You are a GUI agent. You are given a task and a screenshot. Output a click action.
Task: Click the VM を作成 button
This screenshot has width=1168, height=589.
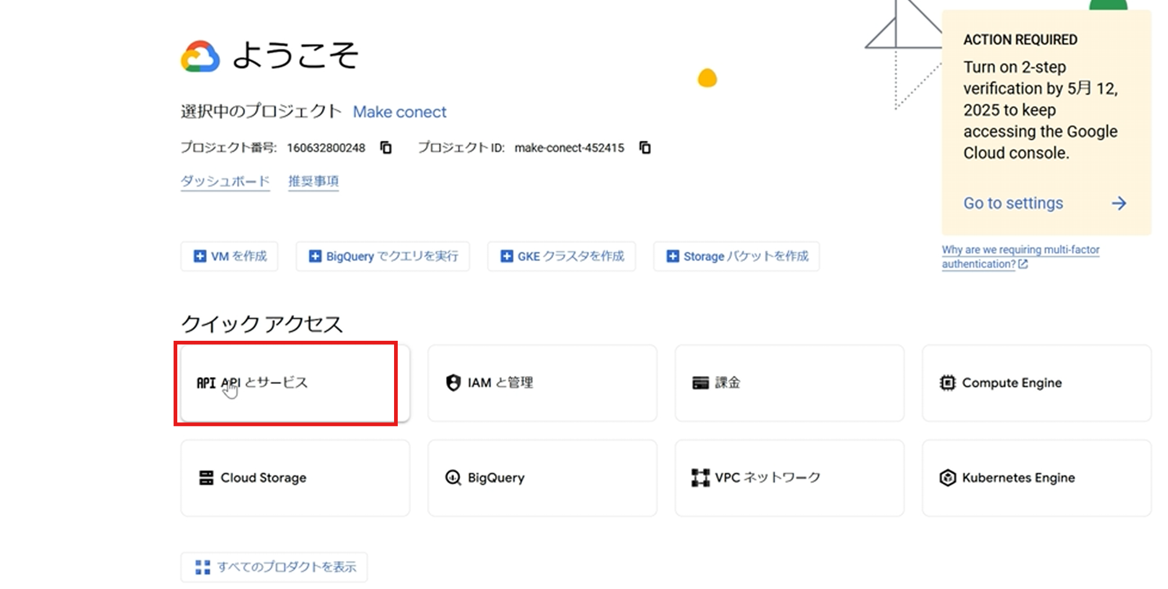(229, 256)
